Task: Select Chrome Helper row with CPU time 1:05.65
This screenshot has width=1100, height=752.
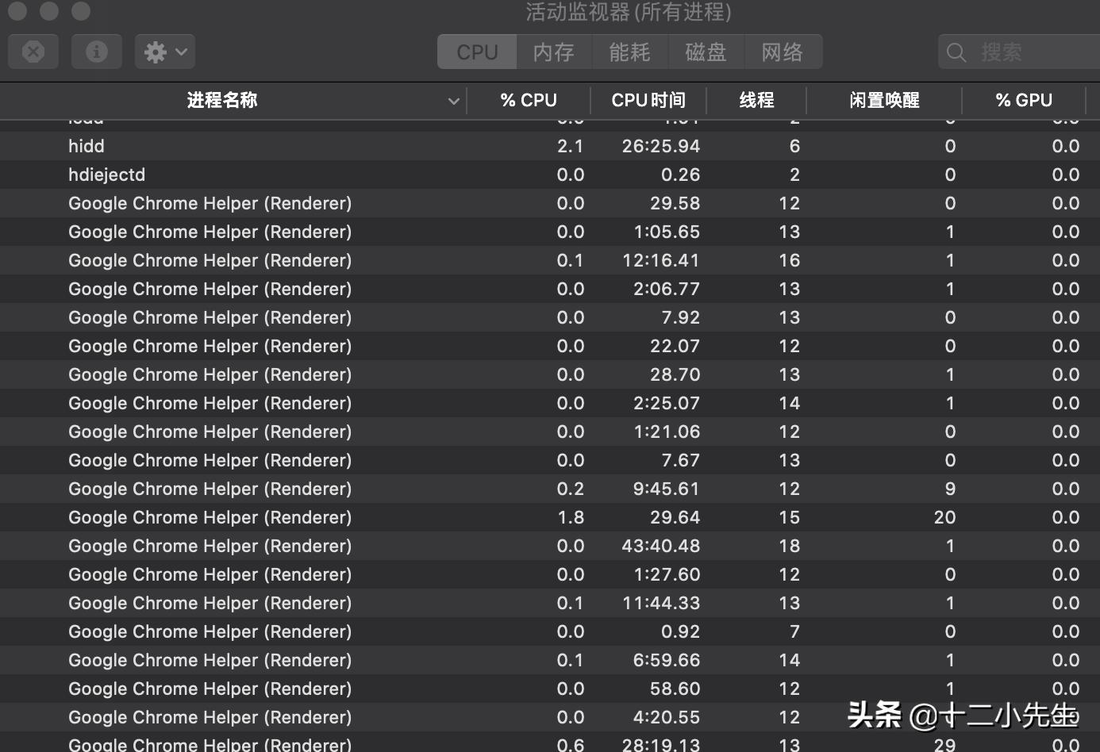Action: [550, 232]
